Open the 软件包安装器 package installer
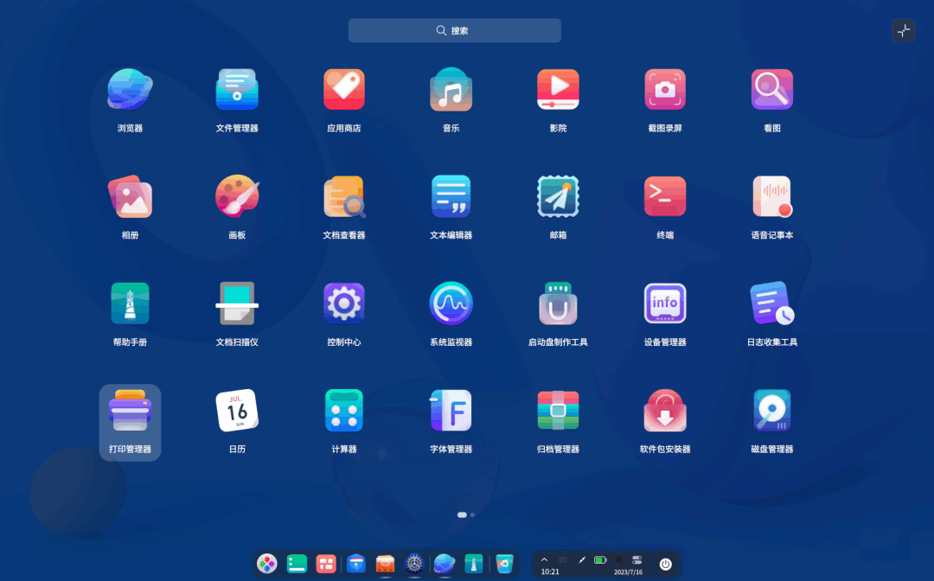This screenshot has height=581, width=934. click(x=665, y=411)
